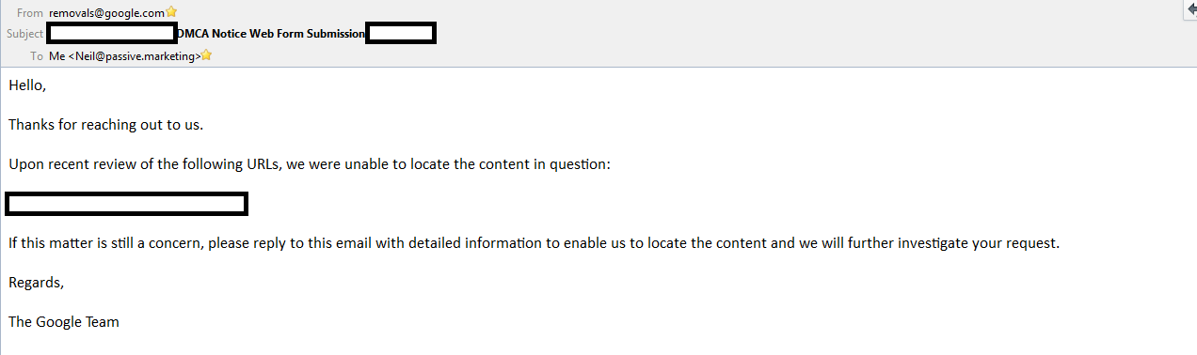Click the sentence about recent review of URLs
The height and width of the screenshot is (355, 1197).
tap(310, 164)
